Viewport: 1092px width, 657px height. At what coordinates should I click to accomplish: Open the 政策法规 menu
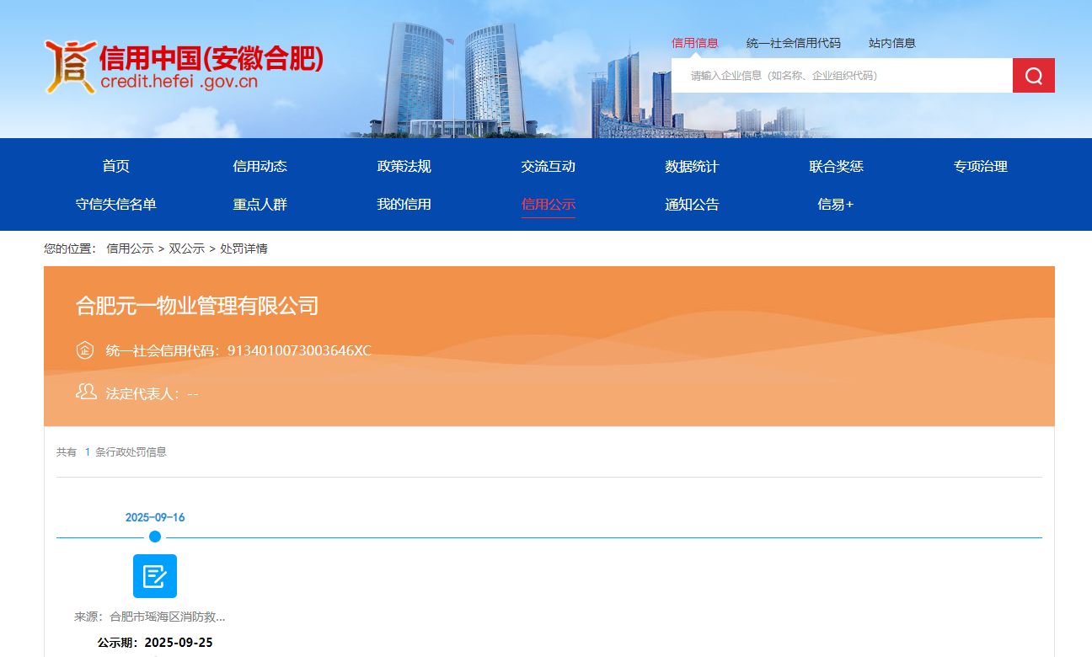tap(404, 166)
